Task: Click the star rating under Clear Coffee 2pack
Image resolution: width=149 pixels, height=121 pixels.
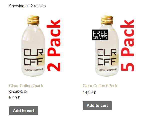Action: 18,92
